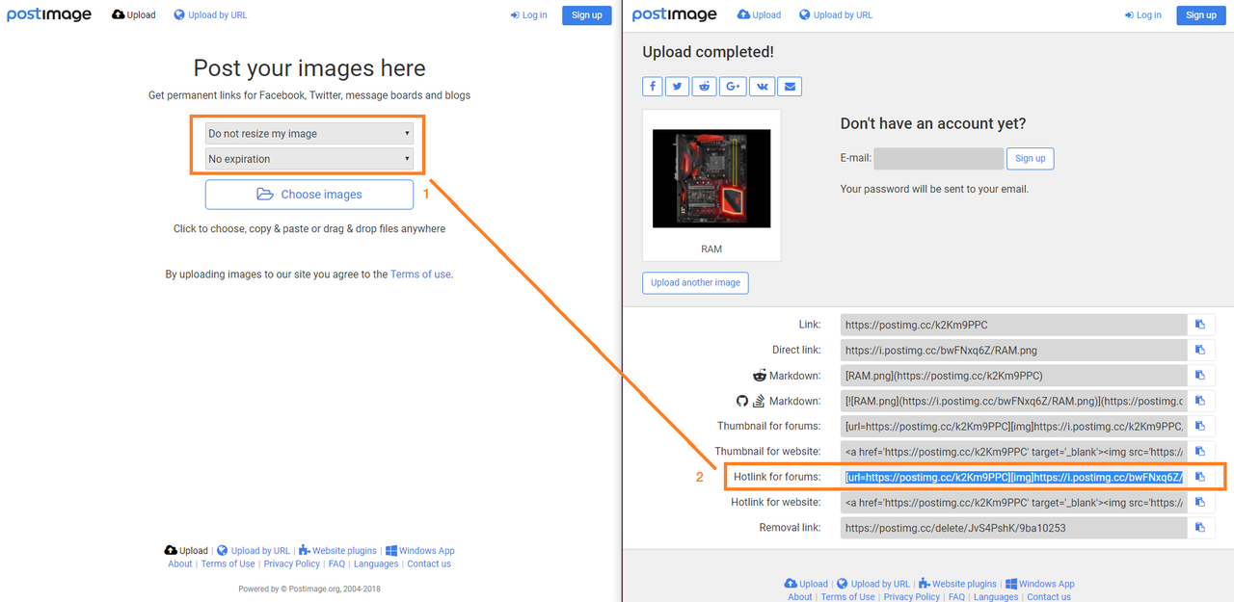The height and width of the screenshot is (602, 1234).
Task: Click Windows App in left footer
Action: pos(420,551)
